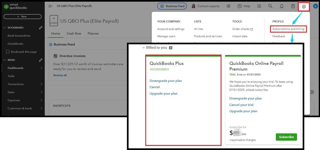
Task: Expand the Sales submenu arrow
Action: (x=41, y=92)
